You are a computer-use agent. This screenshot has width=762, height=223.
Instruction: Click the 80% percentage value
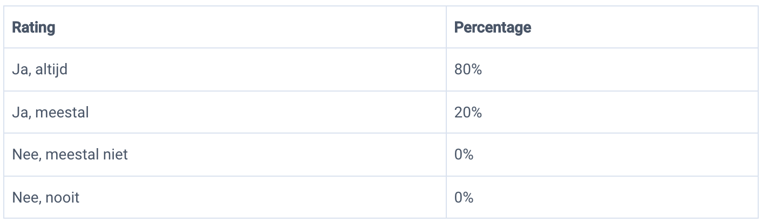click(468, 70)
